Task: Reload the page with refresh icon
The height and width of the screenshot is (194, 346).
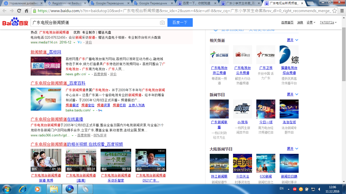Action: coord(19,11)
